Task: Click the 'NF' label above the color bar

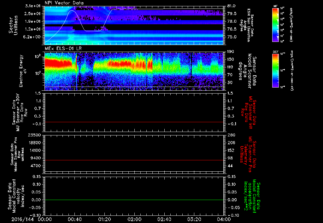Action: point(275,6)
